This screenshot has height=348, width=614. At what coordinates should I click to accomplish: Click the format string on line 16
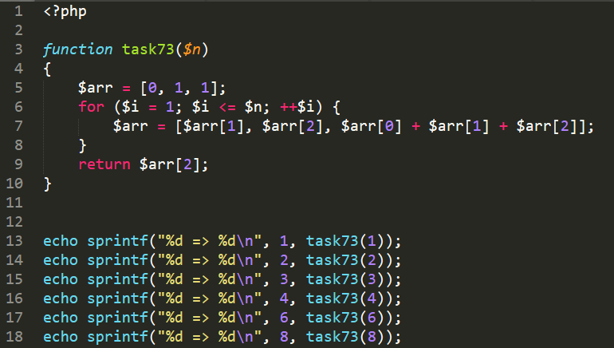(x=210, y=299)
